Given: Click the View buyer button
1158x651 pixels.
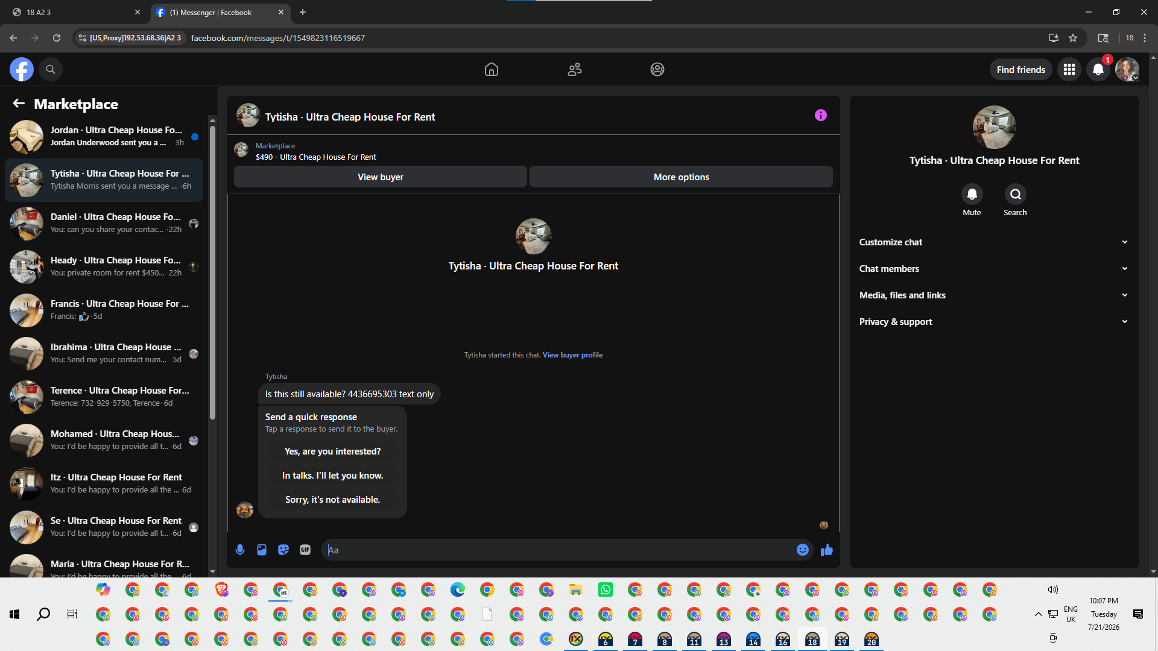Looking at the screenshot, I should 381,177.
